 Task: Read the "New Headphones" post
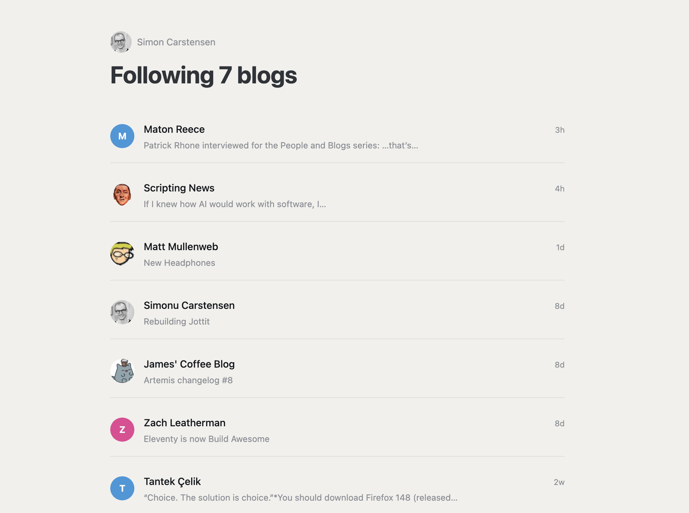tap(179, 263)
